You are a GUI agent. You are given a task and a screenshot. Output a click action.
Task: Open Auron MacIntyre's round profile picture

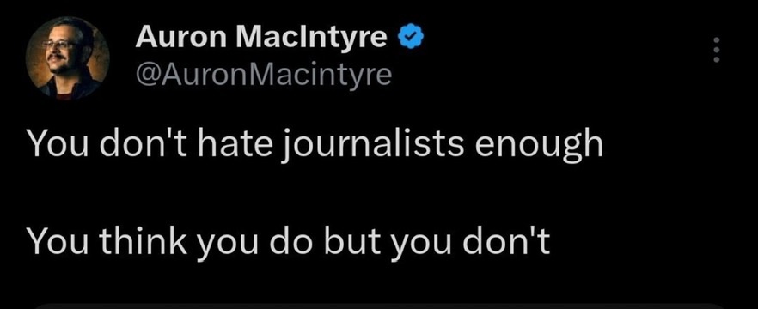(x=68, y=58)
